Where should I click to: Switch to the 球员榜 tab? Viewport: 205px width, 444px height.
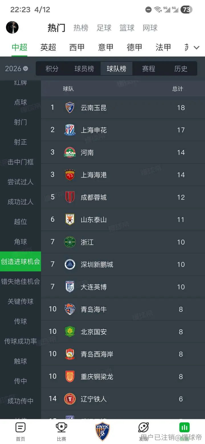tap(84, 69)
